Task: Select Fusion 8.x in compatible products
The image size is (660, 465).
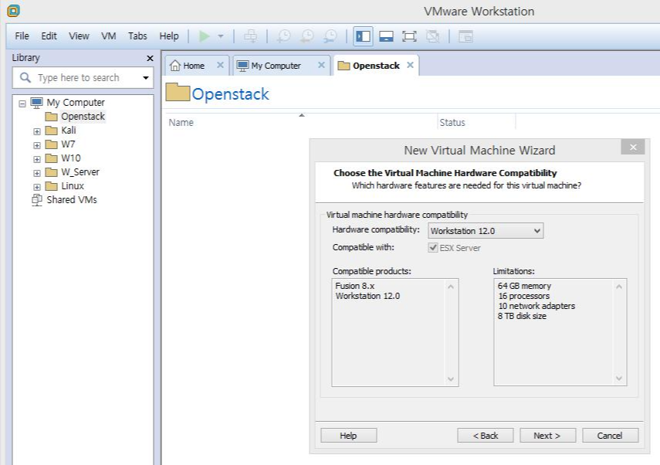Action: click(x=355, y=286)
